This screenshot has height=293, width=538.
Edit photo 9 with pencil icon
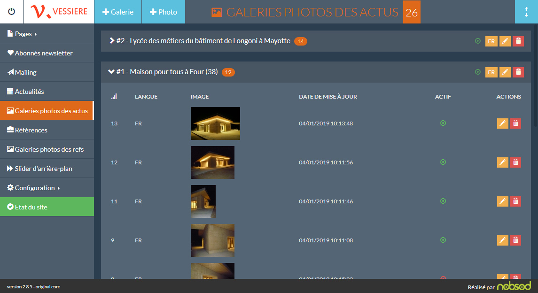503,240
